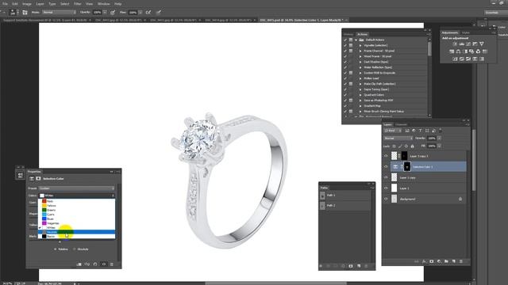The image size is (508, 285).
Task: Add a Black & White adjustment layer
Action: [x=465, y=51]
